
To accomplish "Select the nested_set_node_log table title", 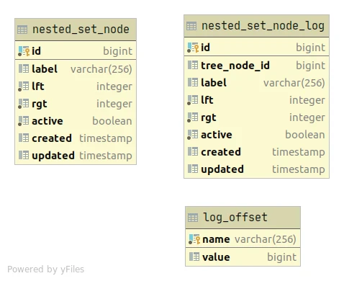I will pos(263,26).
